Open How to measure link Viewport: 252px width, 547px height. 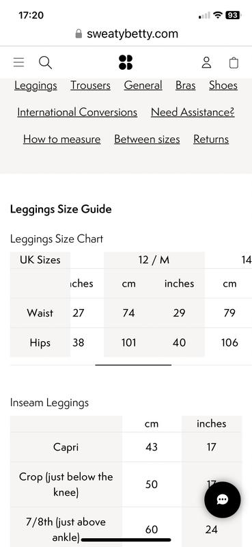(61, 139)
